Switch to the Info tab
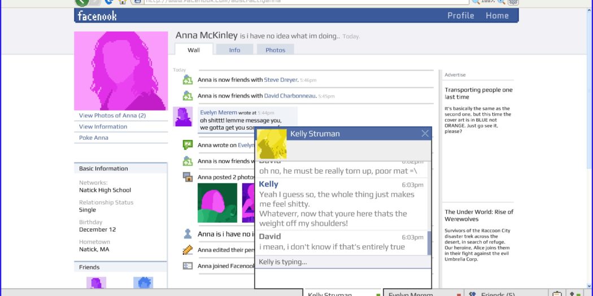 234,50
